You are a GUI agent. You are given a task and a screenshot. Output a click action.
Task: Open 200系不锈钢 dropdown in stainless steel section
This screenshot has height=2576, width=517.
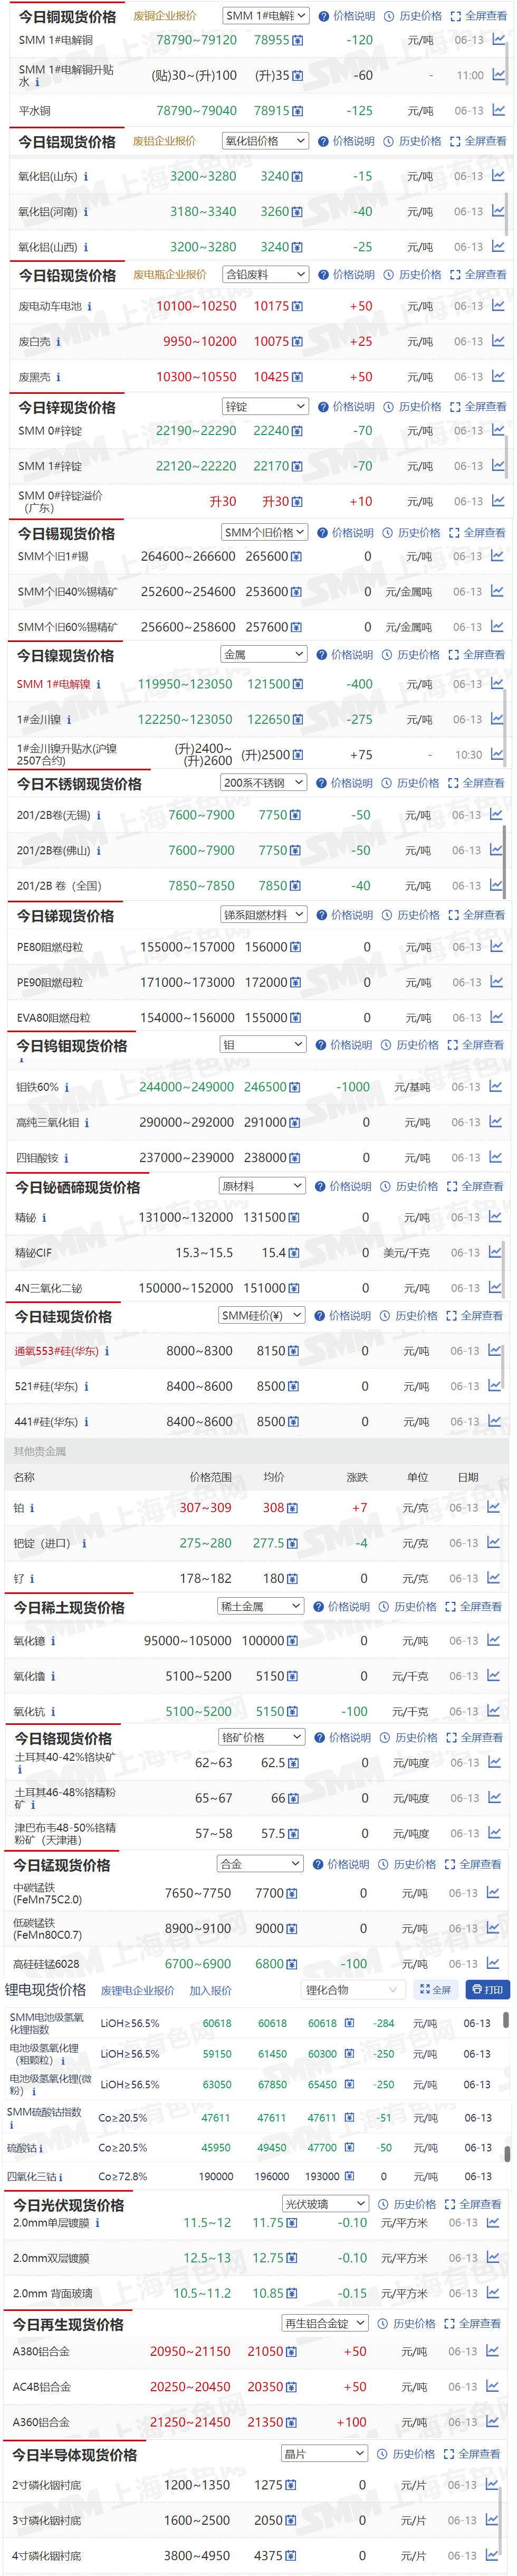click(263, 783)
